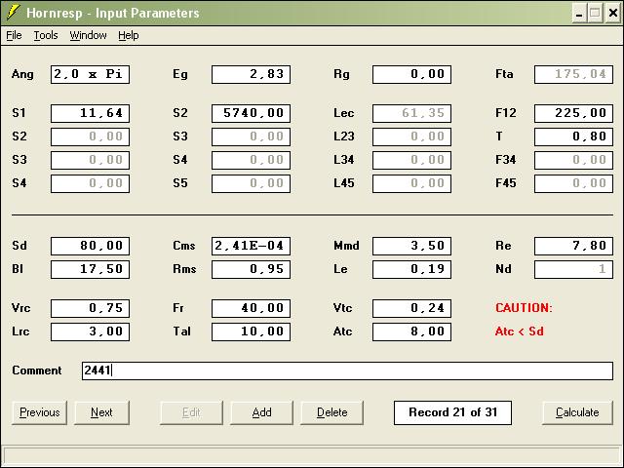
Task: Click the Nd field showing 1
Action: point(573,269)
